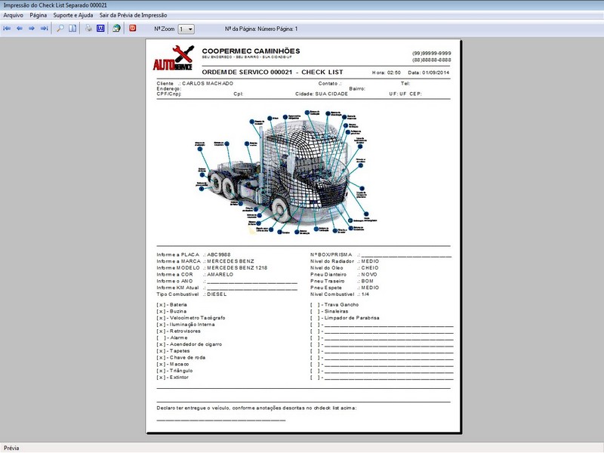Open the Arquivo menu
Image resolution: width=604 pixels, height=453 pixels.
click(14, 15)
